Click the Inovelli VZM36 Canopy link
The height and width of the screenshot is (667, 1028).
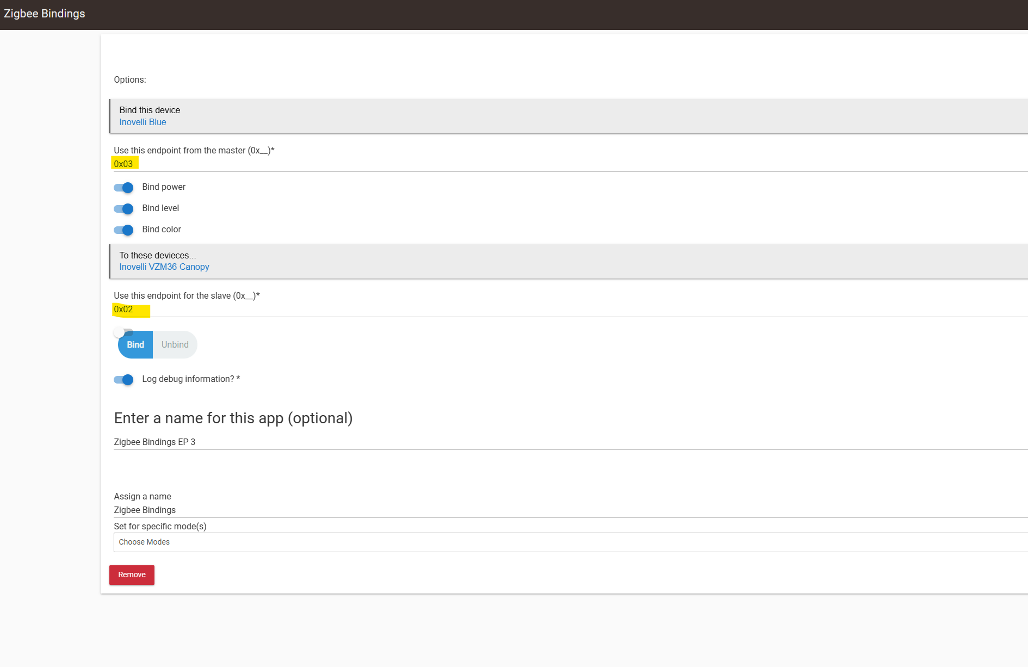click(164, 267)
